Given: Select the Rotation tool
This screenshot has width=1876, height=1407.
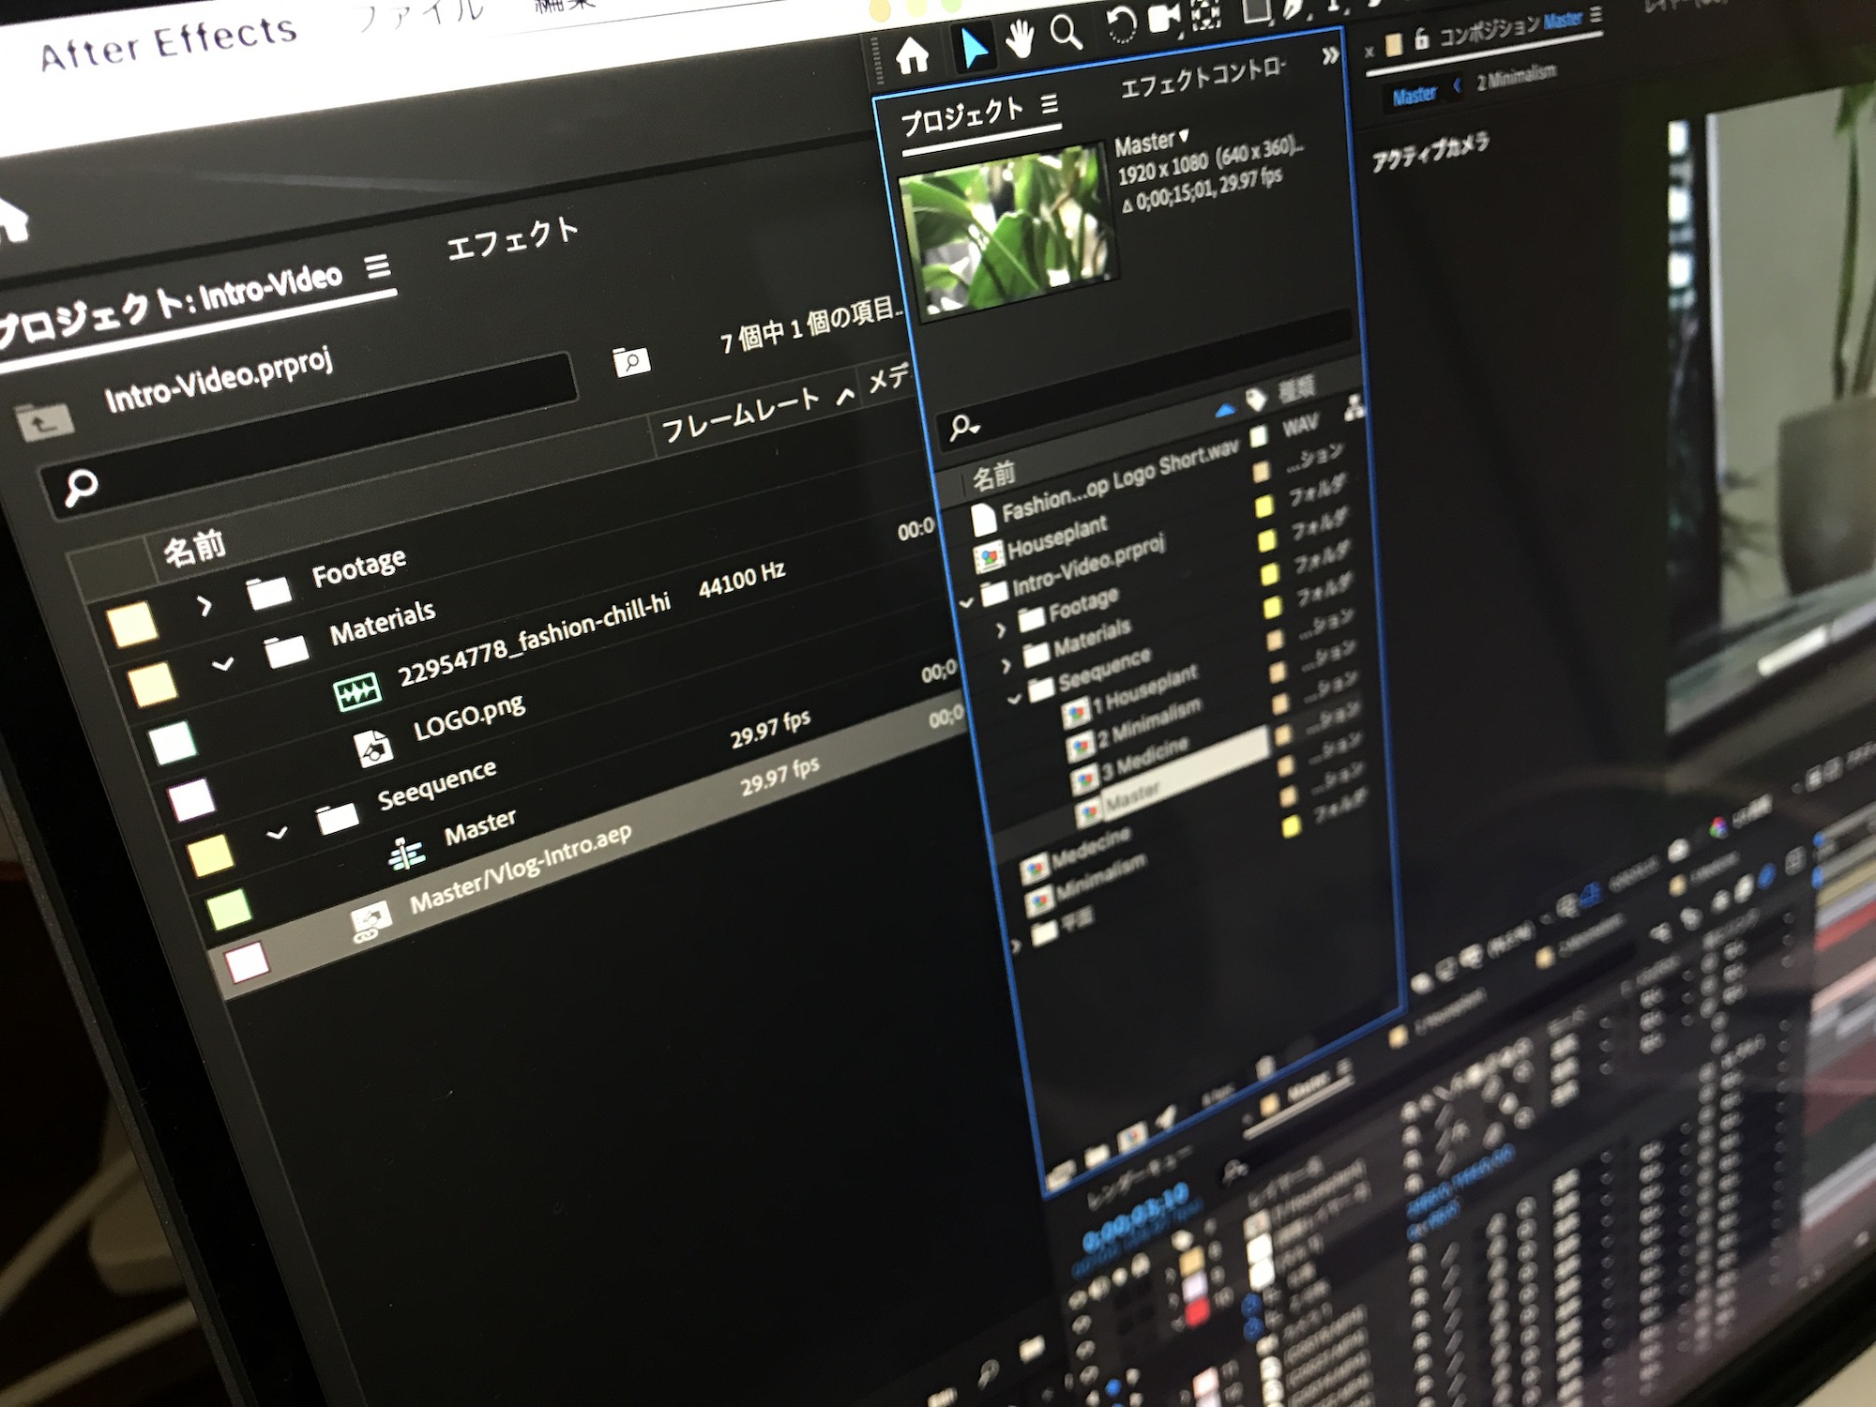Looking at the screenshot, I should 1120,25.
